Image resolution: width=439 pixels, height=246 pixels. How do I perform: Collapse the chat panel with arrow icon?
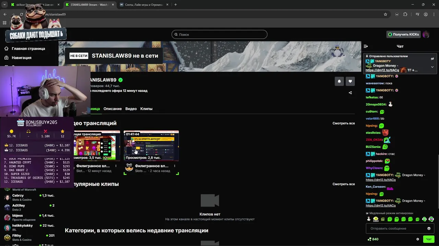(x=366, y=46)
